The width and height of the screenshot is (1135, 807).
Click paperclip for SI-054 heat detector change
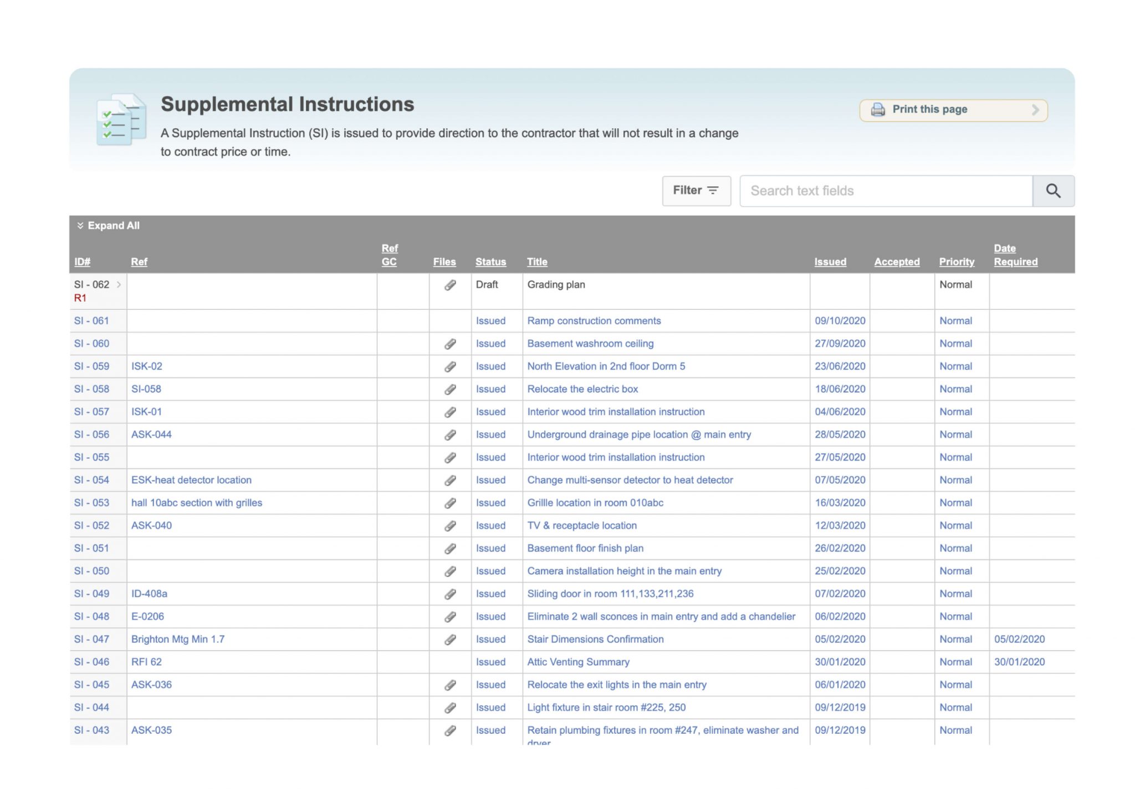pyautogui.click(x=451, y=480)
